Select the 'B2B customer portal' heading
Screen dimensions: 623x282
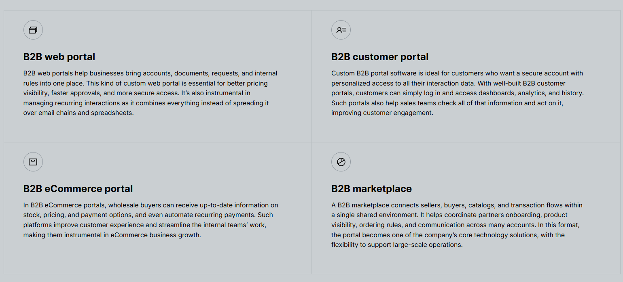click(x=379, y=57)
